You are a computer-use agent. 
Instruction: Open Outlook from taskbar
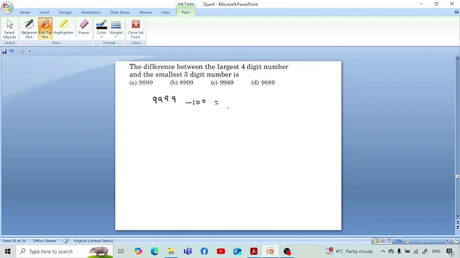(x=237, y=251)
